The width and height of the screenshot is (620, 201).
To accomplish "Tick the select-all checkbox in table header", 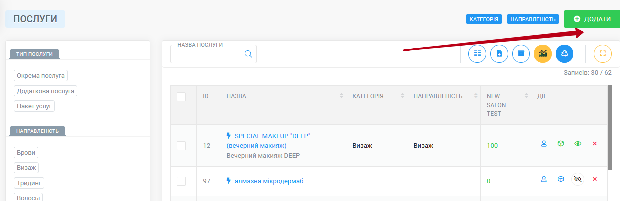I will [x=181, y=97].
